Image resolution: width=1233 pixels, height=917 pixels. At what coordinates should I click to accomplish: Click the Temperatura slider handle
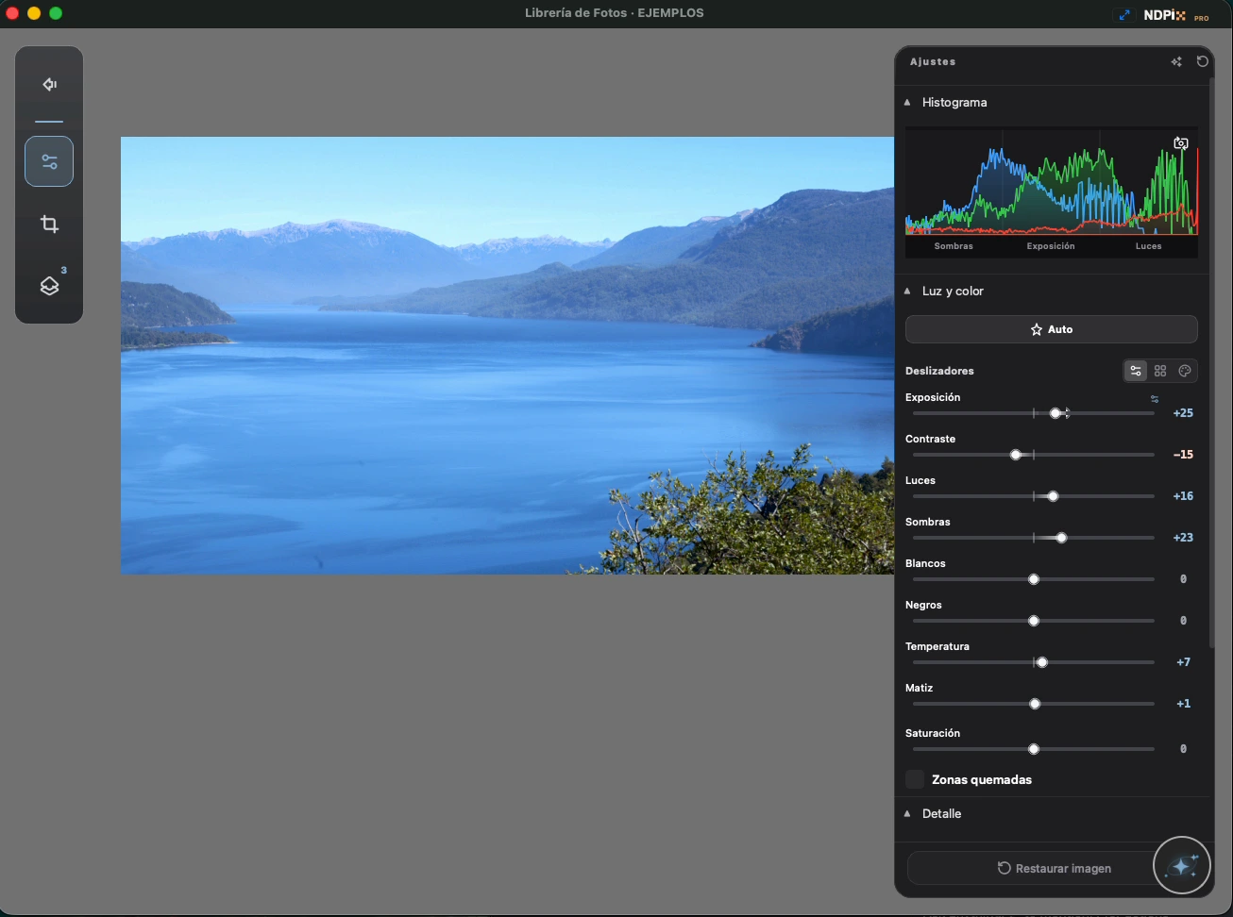(x=1042, y=662)
